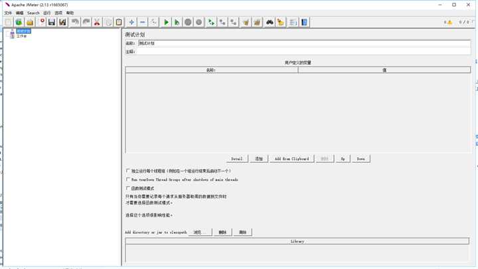Click the Expand All plus icon
This screenshot has height=269, width=478.
[x=131, y=23]
